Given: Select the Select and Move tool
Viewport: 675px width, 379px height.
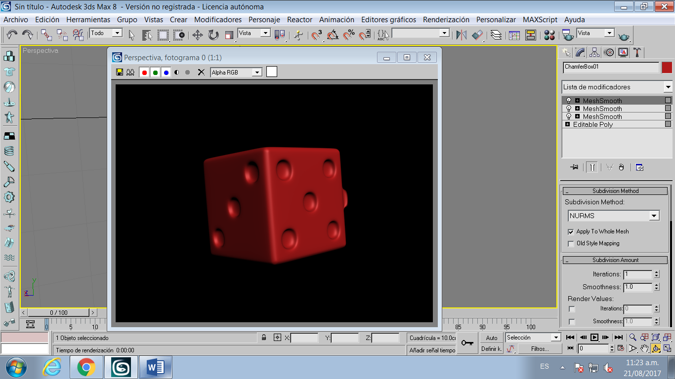Looking at the screenshot, I should (x=197, y=35).
